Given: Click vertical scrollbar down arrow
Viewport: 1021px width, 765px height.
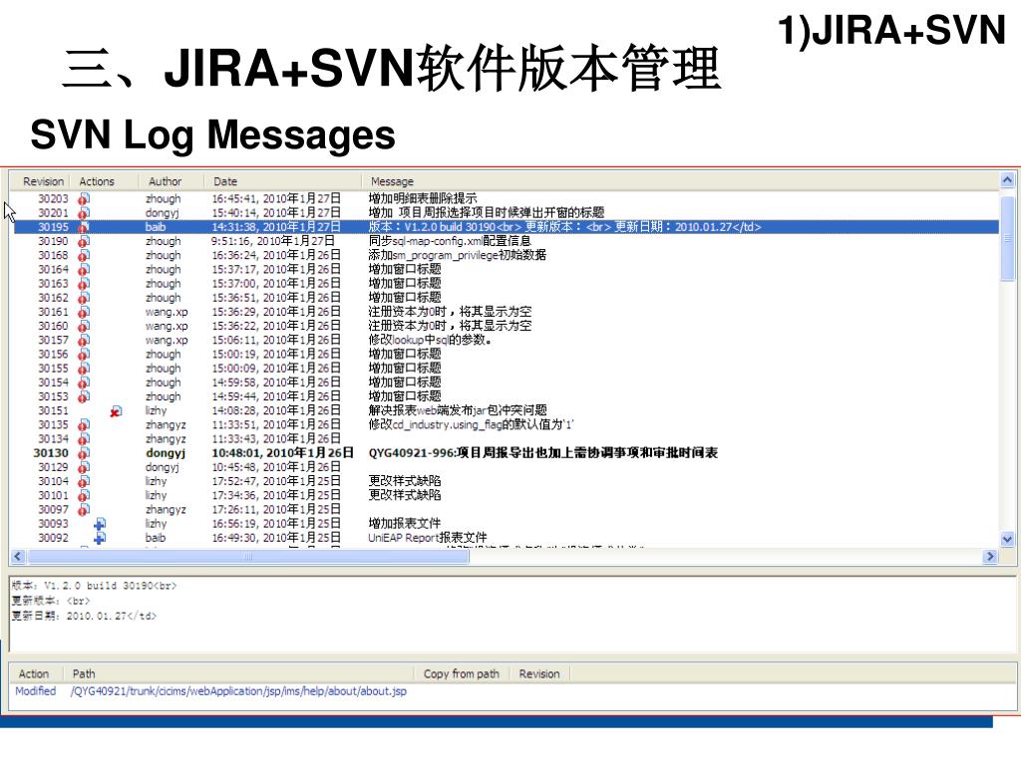Looking at the screenshot, I should coord(1007,539).
